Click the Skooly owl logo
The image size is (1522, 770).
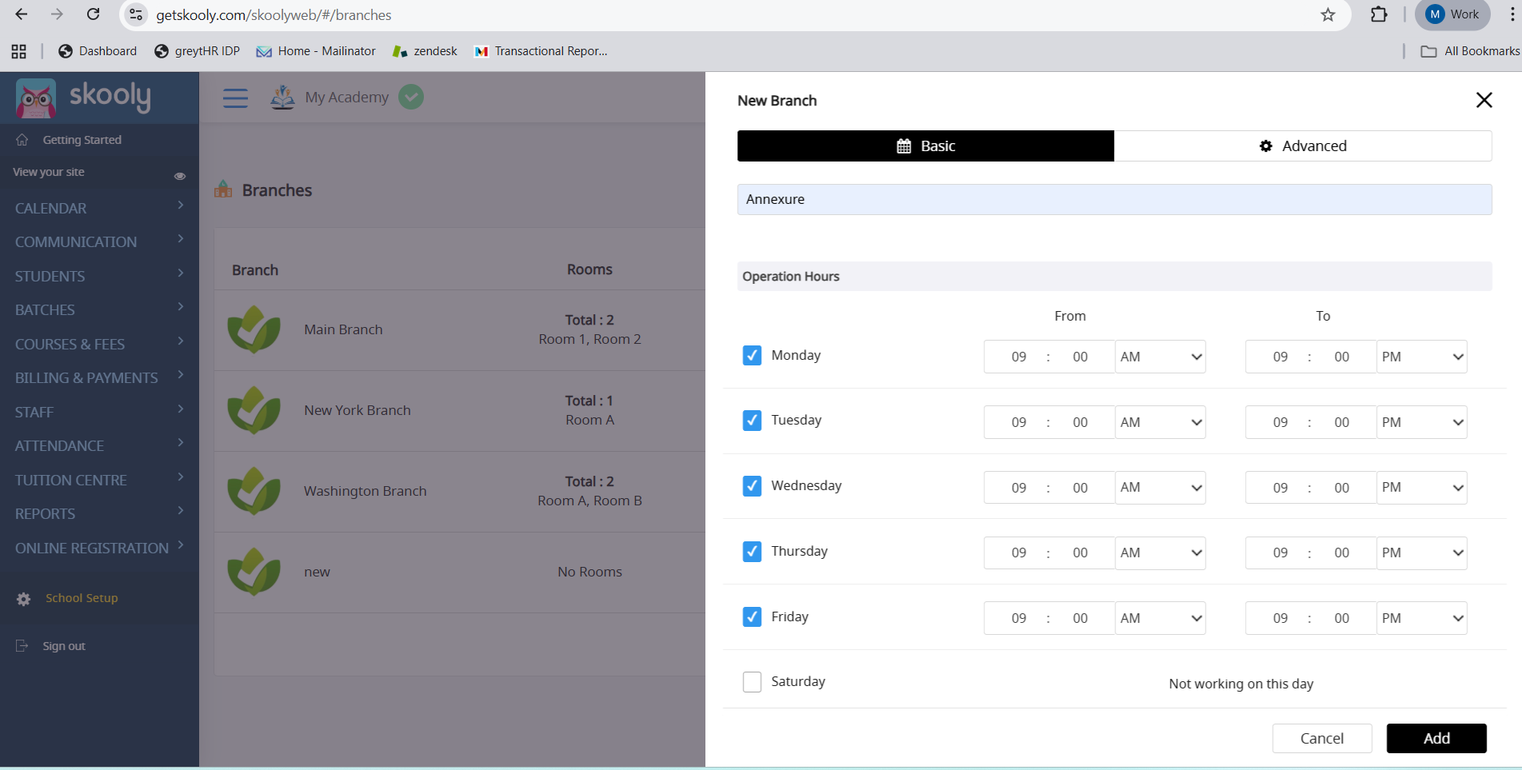36,98
